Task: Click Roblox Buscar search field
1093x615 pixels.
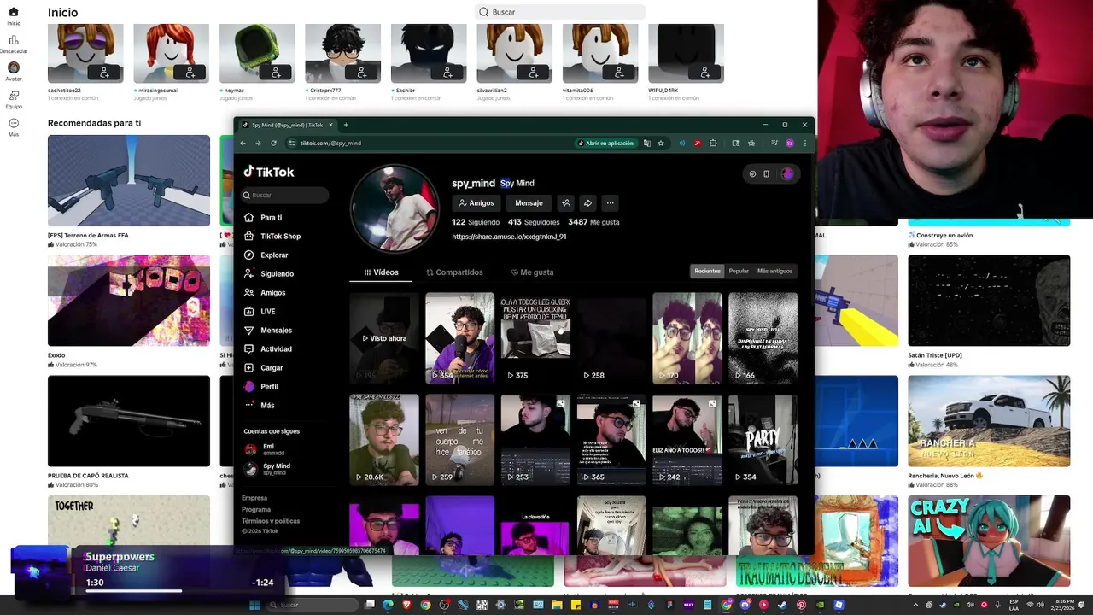Action: (560, 12)
